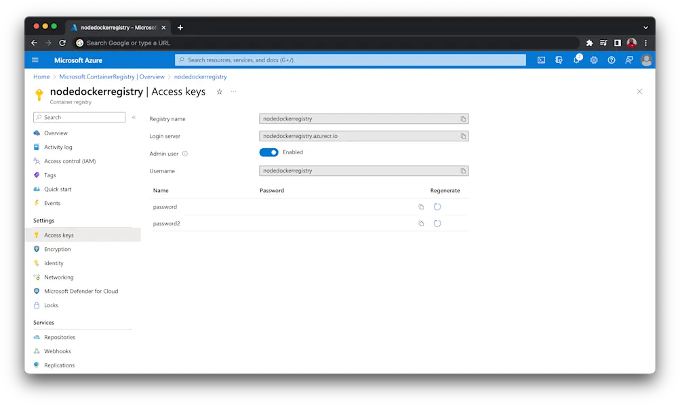Copy the Login server value
The width and height of the screenshot is (680, 406).
(464, 135)
